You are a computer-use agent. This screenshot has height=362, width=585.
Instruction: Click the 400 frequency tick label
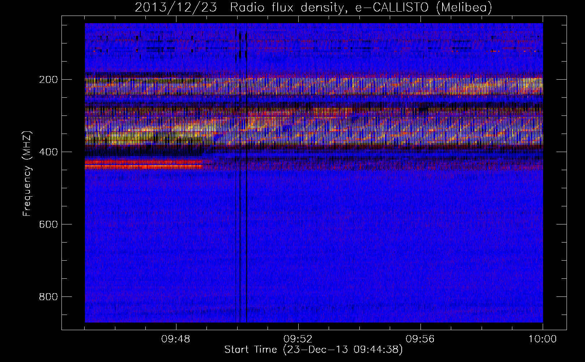48,152
